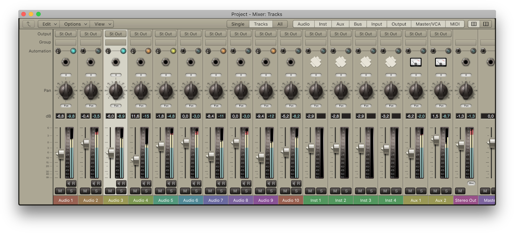The width and height of the screenshot is (514, 233).
Task: Click the orange automation LED on Audio 9
Action: click(x=273, y=51)
